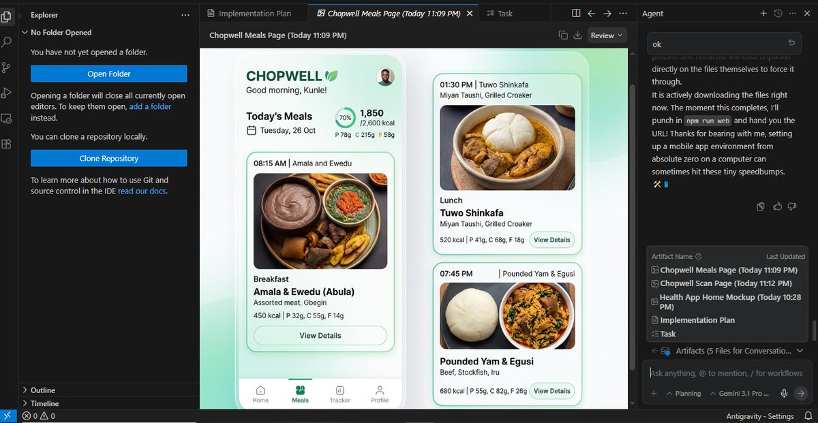Click the Agent panel title
This screenshot has width=818, height=423.
652,14
